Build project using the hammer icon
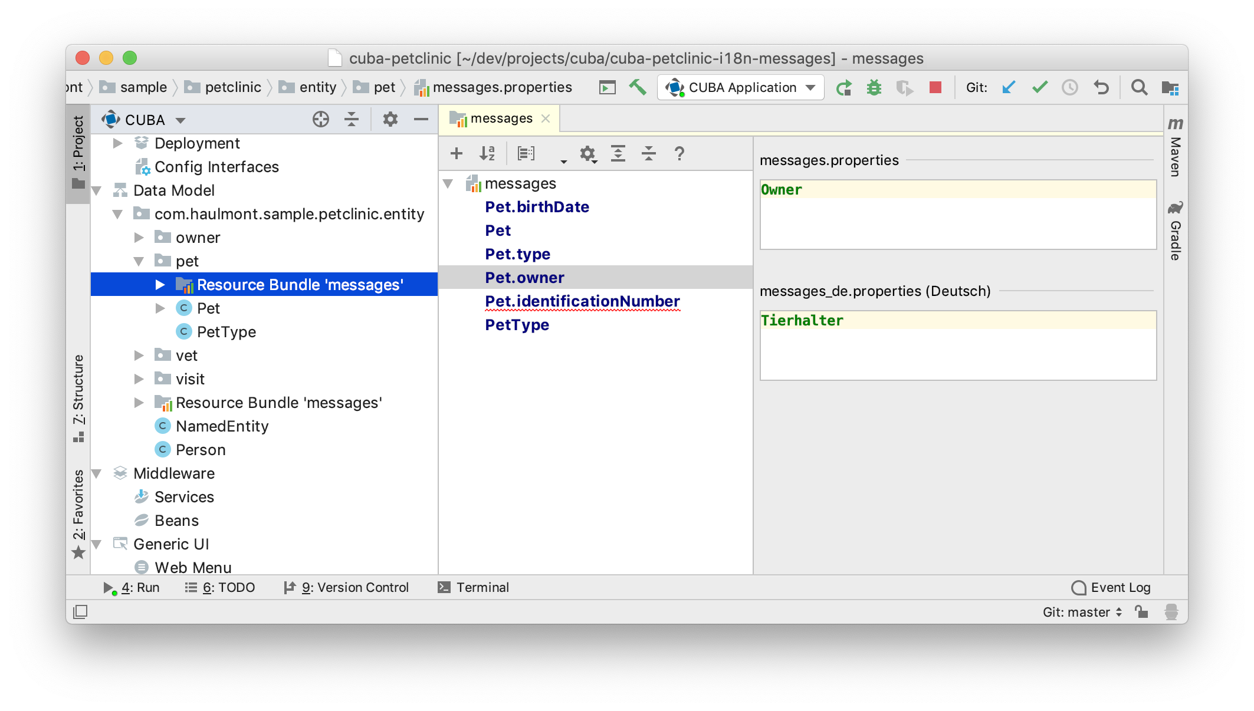Image resolution: width=1254 pixels, height=711 pixels. coord(638,88)
